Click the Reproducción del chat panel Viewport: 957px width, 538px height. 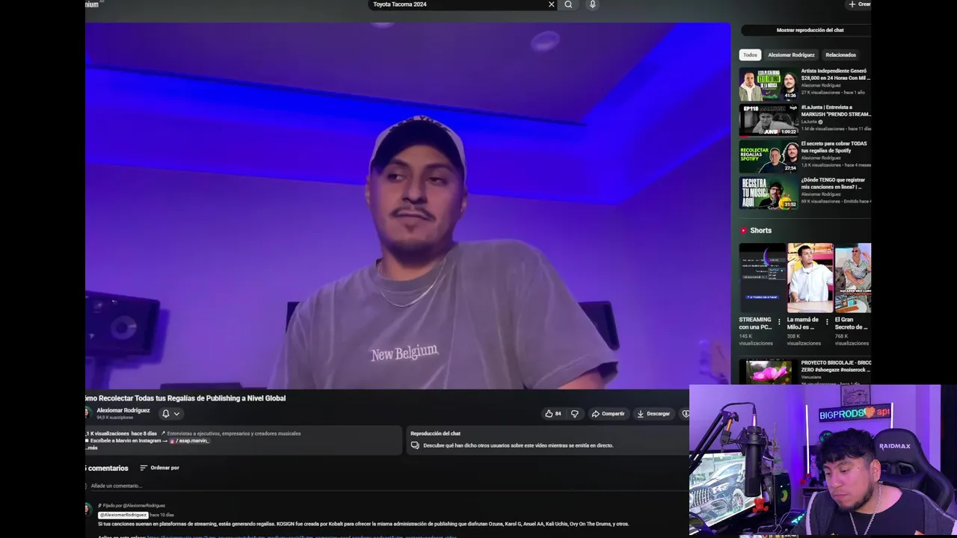point(547,440)
